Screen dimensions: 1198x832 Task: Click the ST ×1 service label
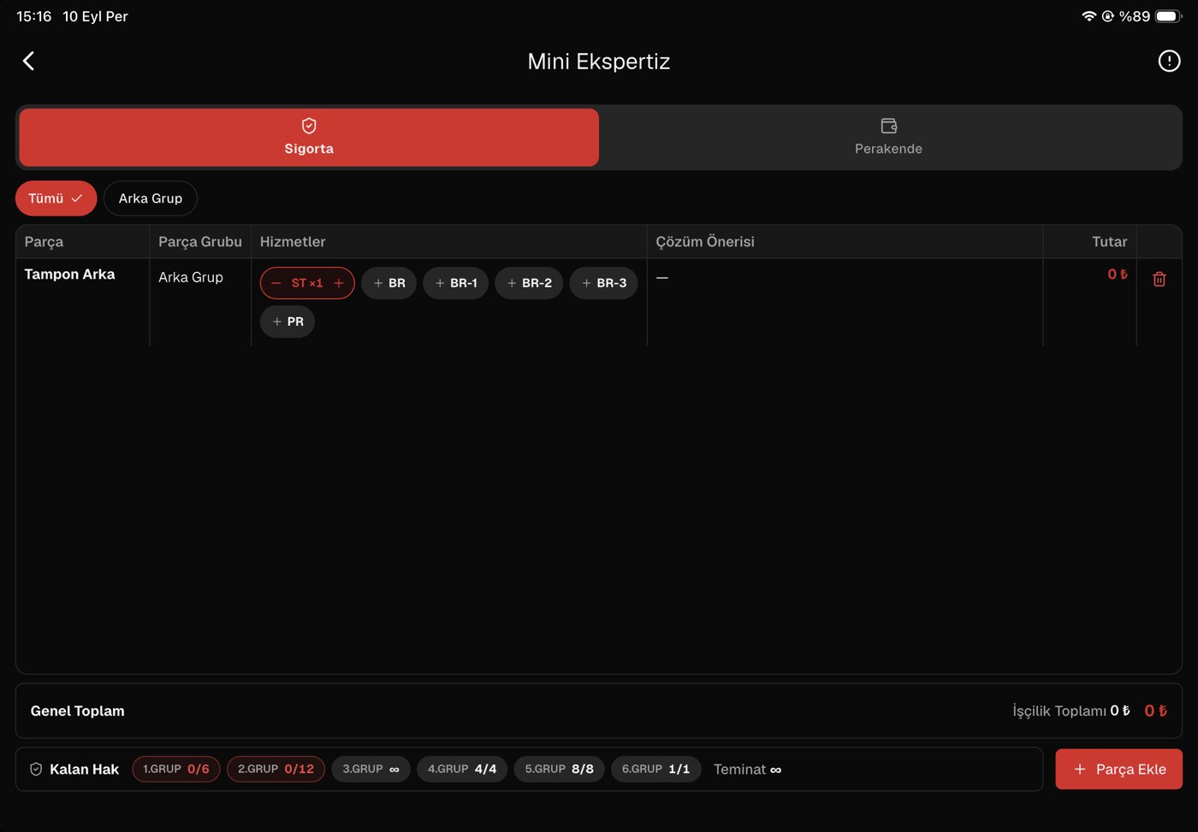[x=307, y=283]
